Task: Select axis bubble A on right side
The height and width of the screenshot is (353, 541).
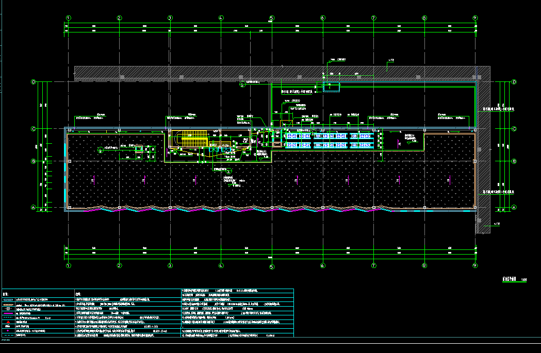Action: point(514,208)
